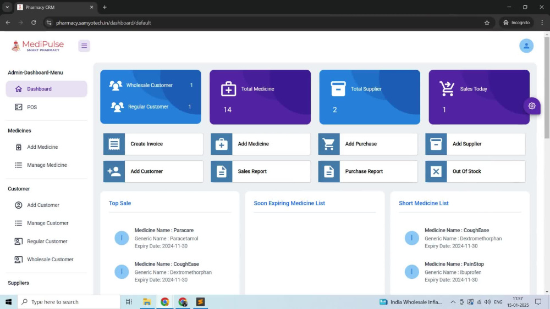
Task: Click the Sales Today card
Action: [x=479, y=97]
